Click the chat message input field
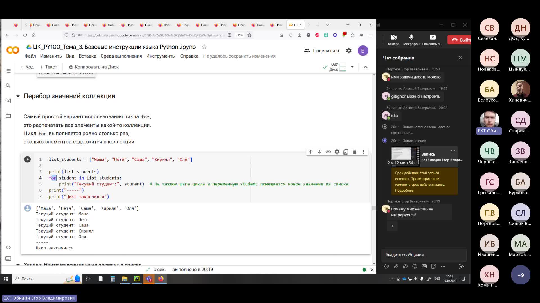 coord(424,255)
